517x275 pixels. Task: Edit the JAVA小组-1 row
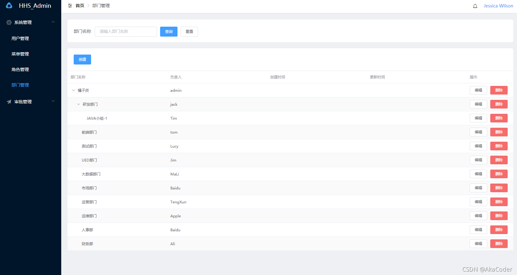click(478, 118)
